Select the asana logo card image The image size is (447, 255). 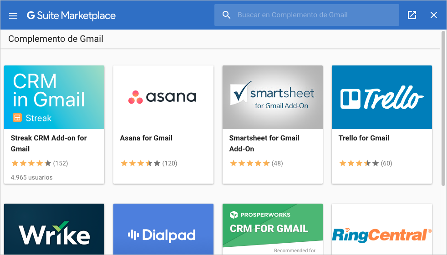tap(163, 97)
